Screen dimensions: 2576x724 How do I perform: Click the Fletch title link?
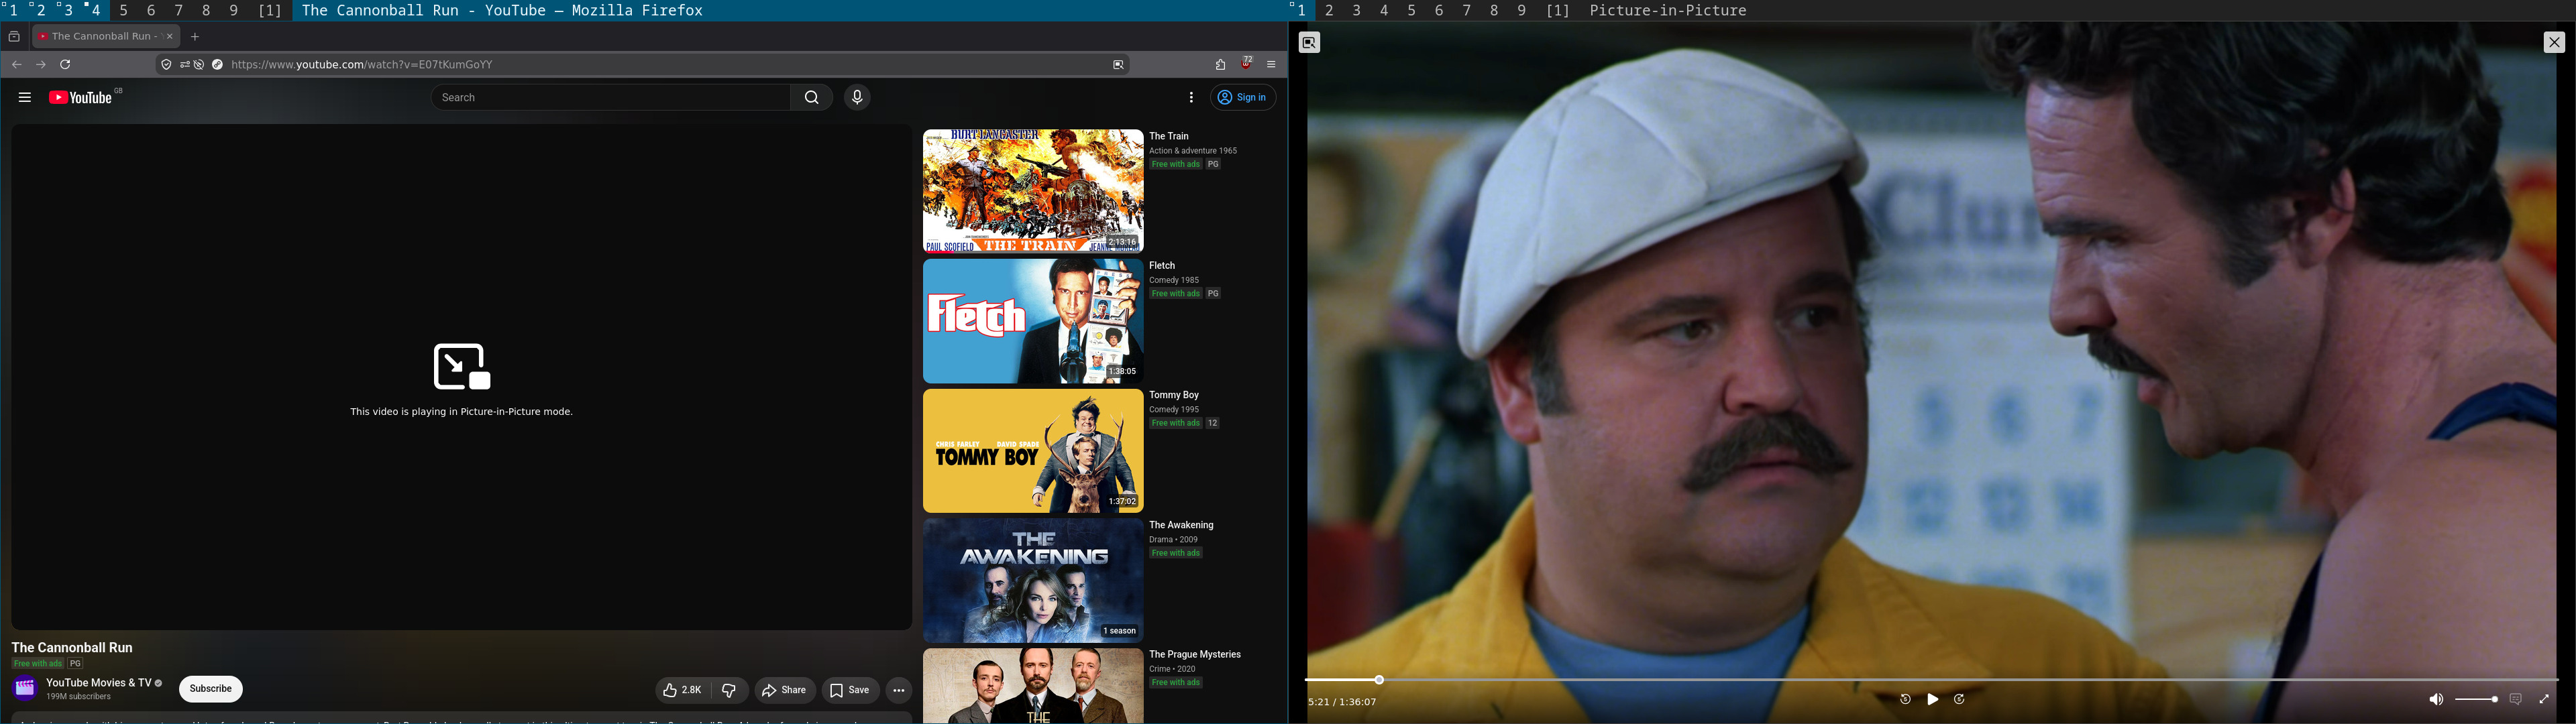[1162, 266]
